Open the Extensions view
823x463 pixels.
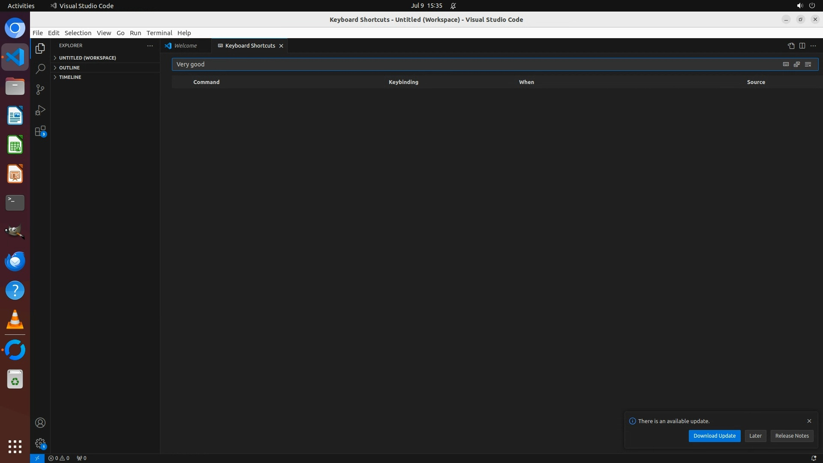coord(40,131)
